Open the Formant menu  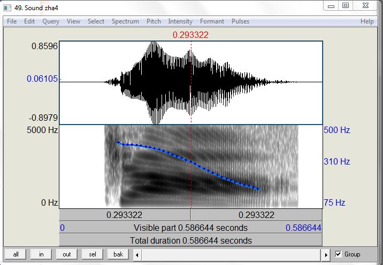[x=212, y=21]
